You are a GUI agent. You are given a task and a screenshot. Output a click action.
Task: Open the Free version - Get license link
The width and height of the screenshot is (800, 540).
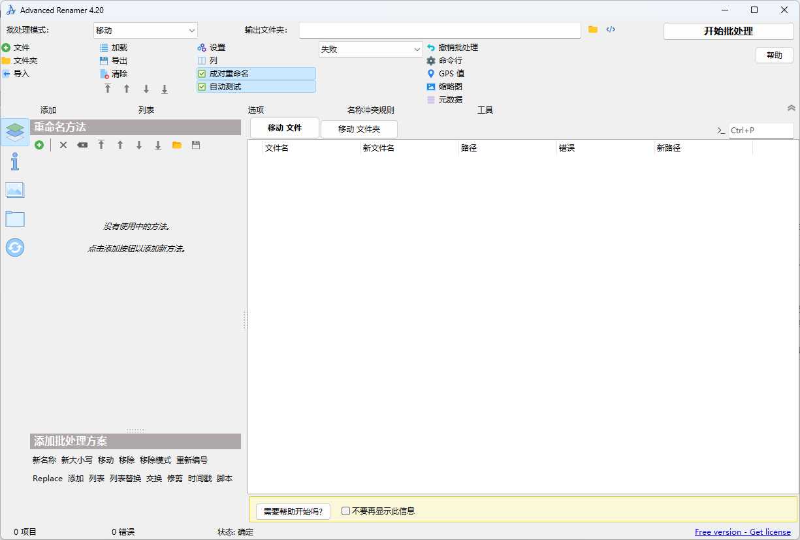pos(743,532)
